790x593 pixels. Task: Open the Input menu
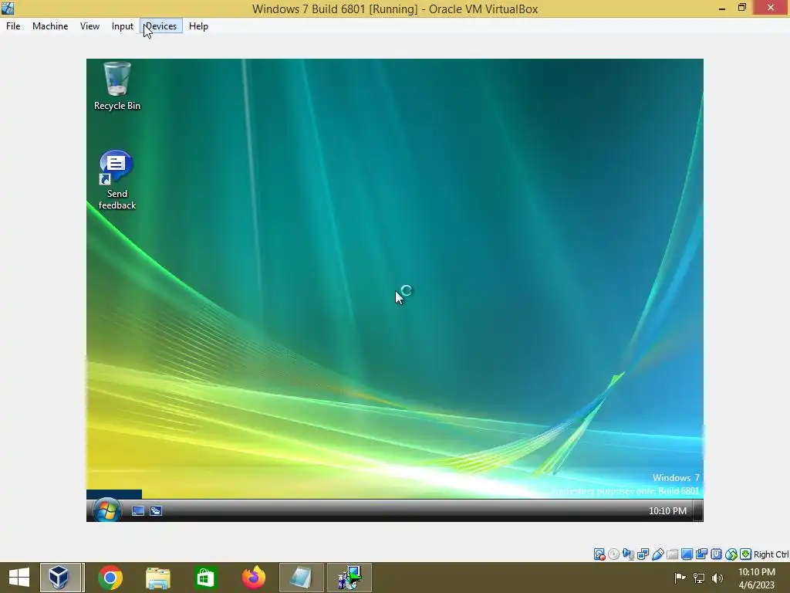pos(123,26)
